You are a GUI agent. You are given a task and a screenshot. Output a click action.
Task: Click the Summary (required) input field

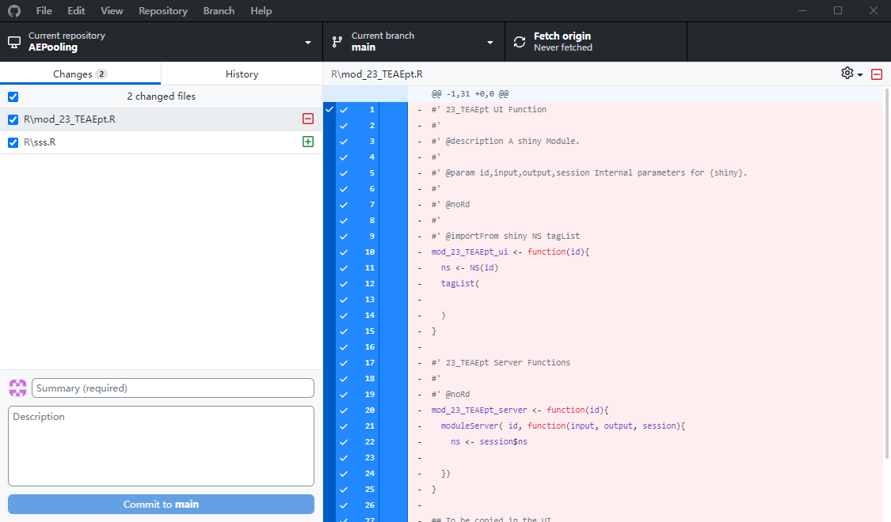[x=173, y=388]
